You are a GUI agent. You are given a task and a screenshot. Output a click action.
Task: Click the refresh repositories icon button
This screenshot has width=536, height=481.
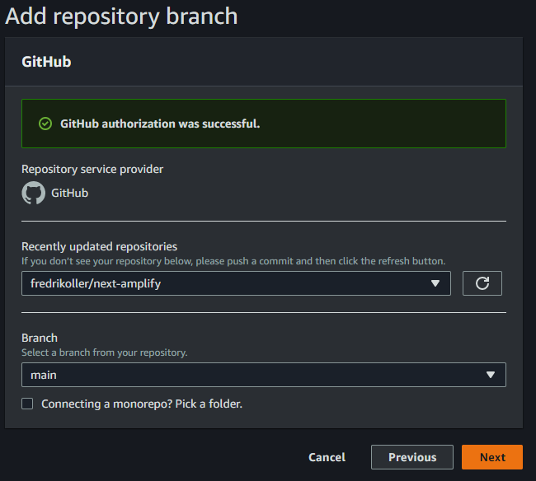coord(482,283)
